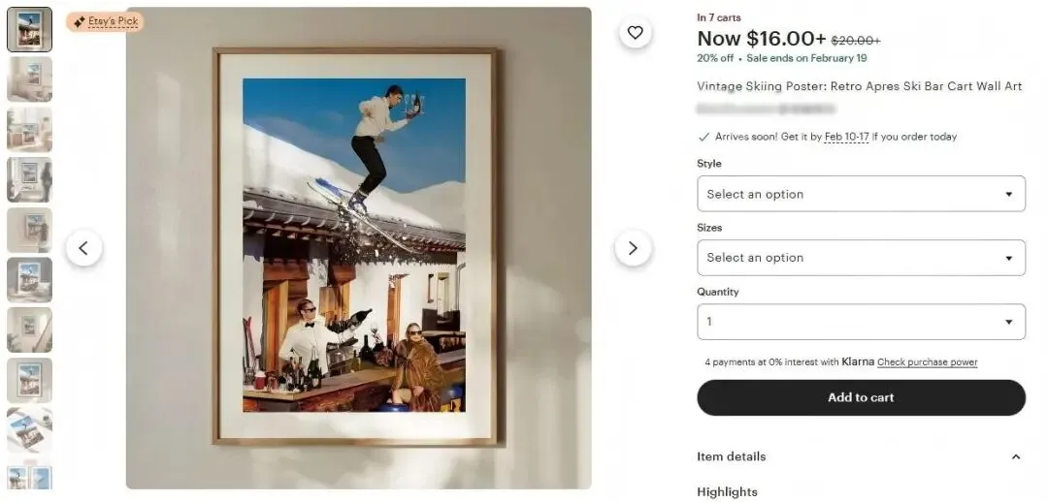Select the third thumbnail in the gallery
1048x502 pixels.
coord(29,130)
